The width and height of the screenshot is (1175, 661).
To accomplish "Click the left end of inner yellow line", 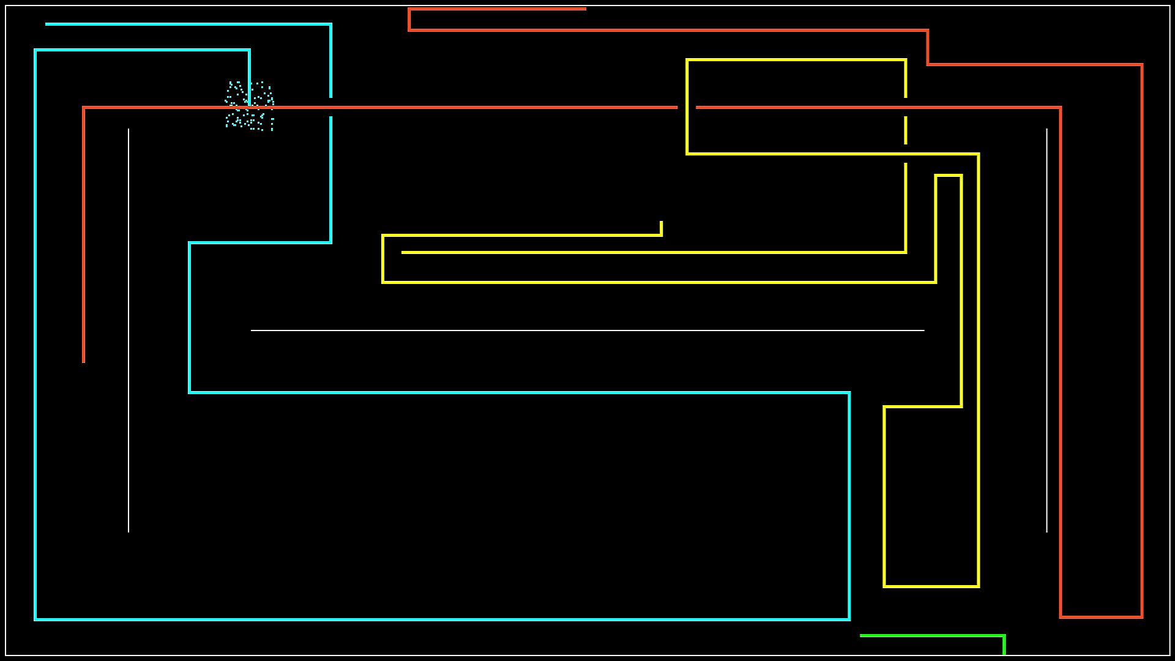I will click(x=403, y=252).
